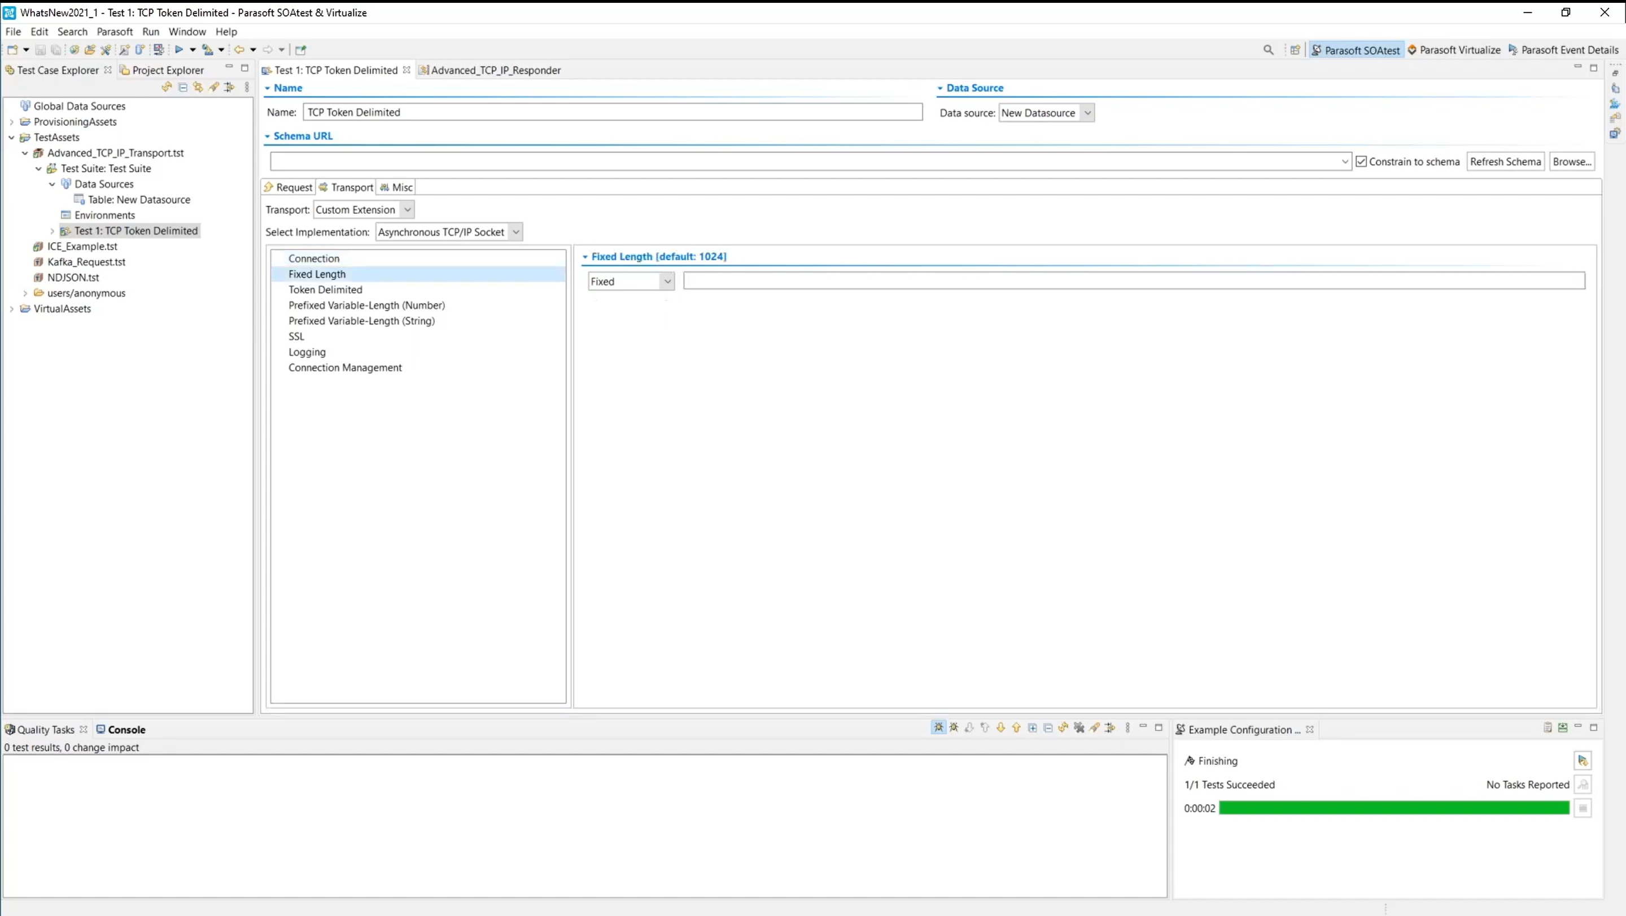Open the Schema URL combo box arrow
Viewport: 1626px width, 916px height.
click(1344, 161)
